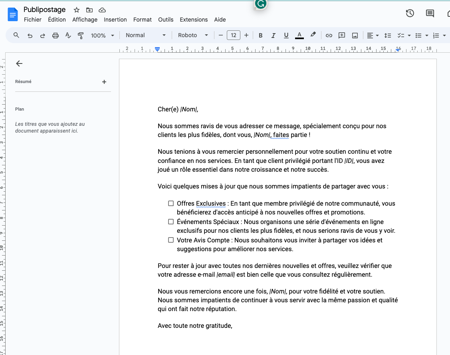Screen dimensions: 450x355
Task: Print the document
Action: [x=56, y=36]
